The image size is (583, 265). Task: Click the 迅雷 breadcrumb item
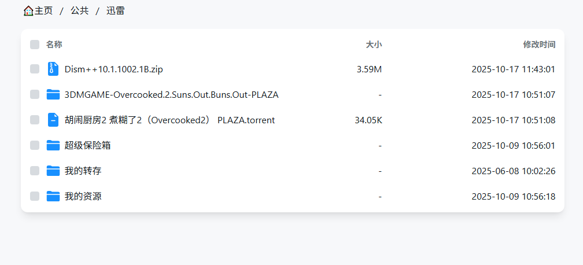pos(116,10)
